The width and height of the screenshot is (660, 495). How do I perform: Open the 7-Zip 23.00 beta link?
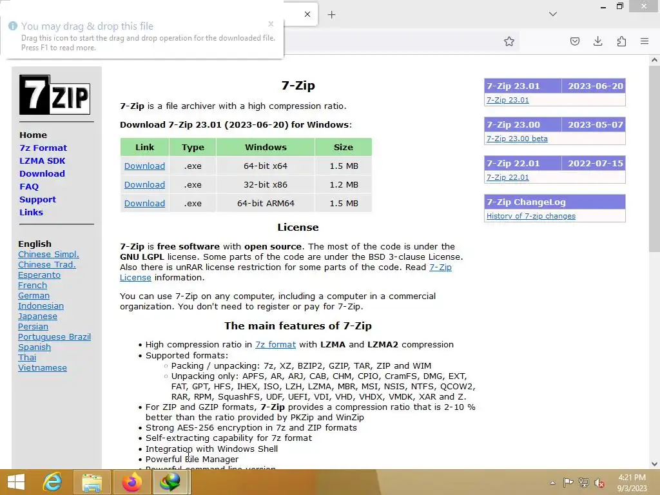[517, 139]
